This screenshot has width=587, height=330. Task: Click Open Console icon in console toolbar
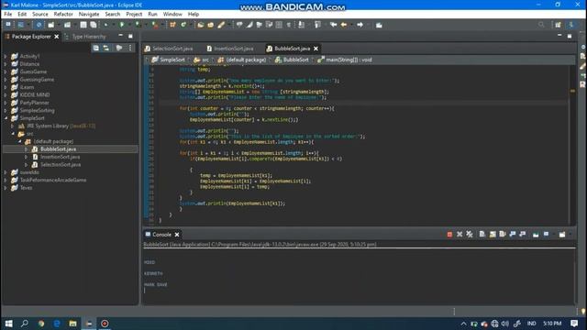(x=562, y=235)
